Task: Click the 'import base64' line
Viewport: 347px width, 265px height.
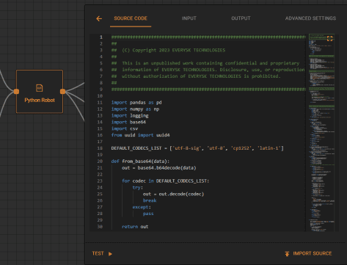Action: (x=128, y=122)
